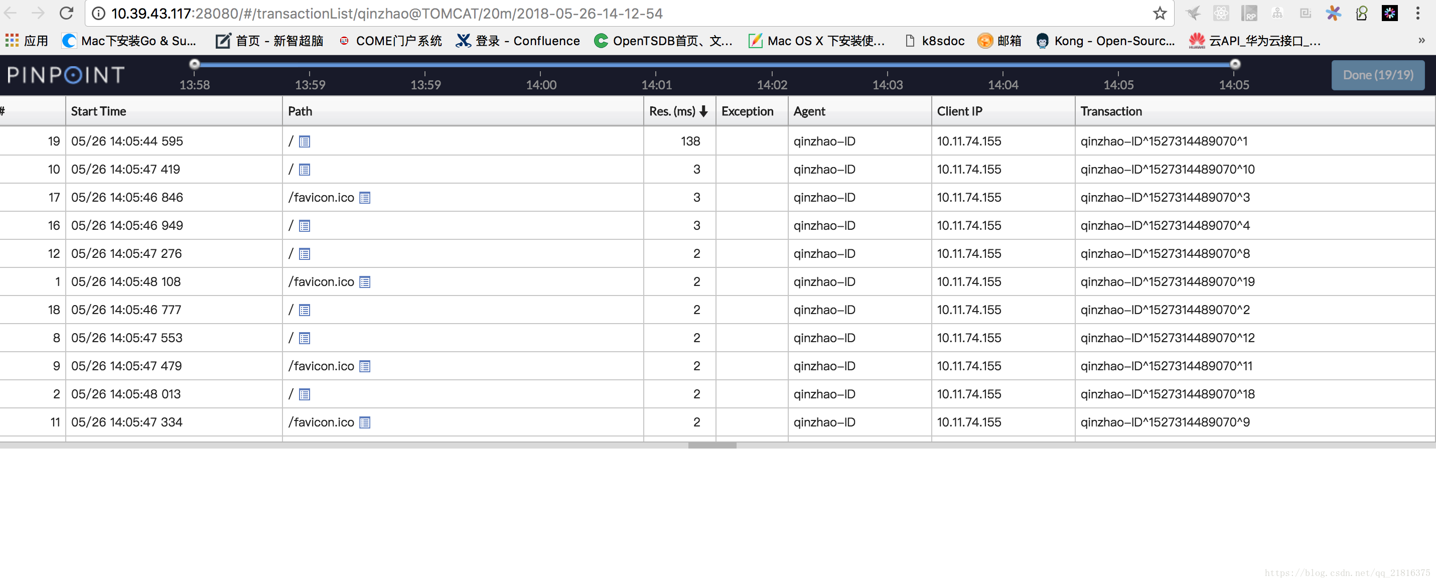Open k8sdoc bookmark
The width and height of the screenshot is (1436, 583).
935,41
